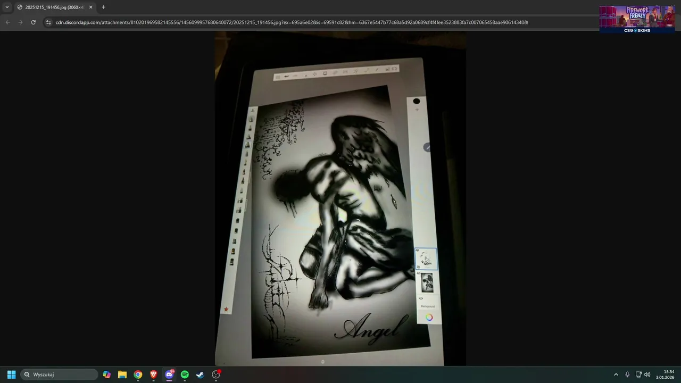Tap the blue brush puck in the photo

pos(427,148)
